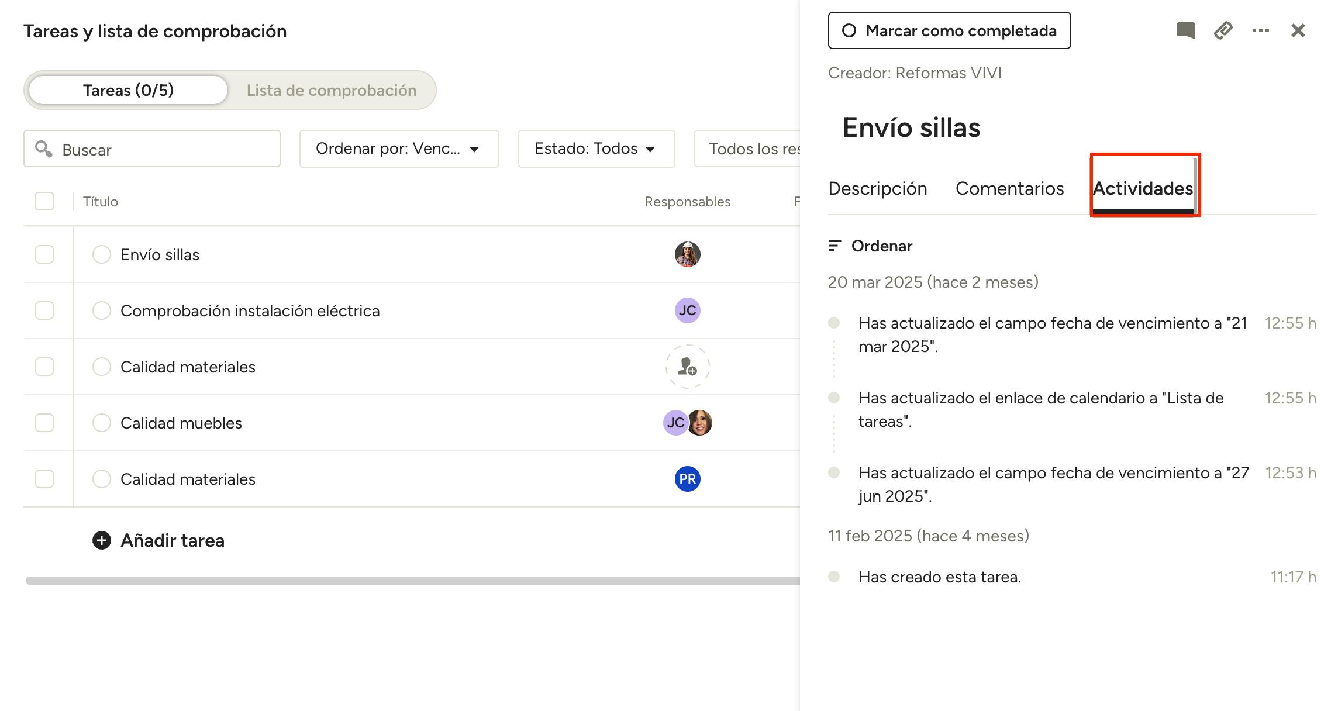Image resolution: width=1338 pixels, height=711 pixels.
Task: Open the three-dots more options menu
Action: [x=1260, y=30]
